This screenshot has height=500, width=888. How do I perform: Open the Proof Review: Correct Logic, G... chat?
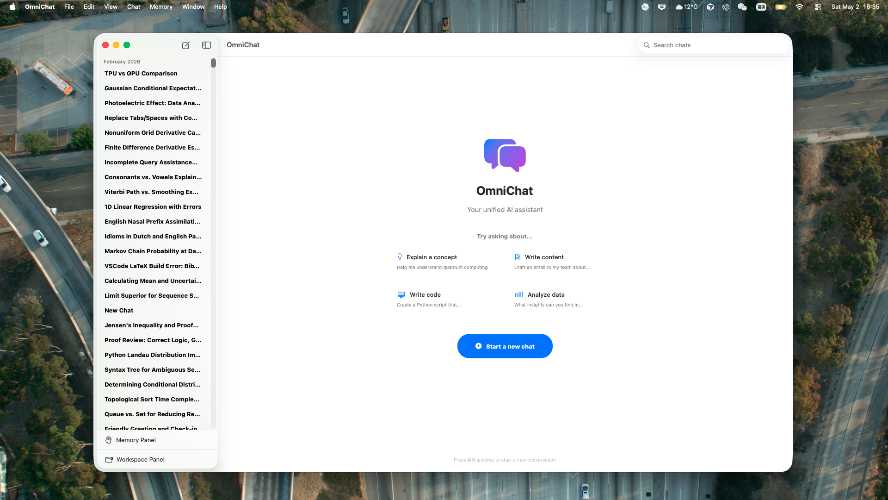tap(154, 340)
